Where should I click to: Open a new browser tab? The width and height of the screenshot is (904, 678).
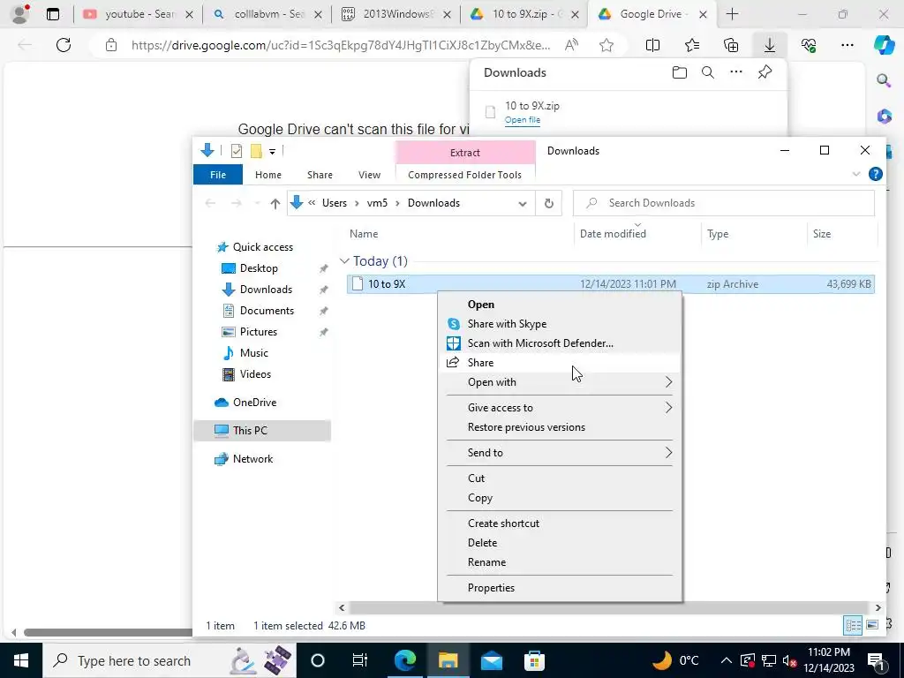coord(732,14)
